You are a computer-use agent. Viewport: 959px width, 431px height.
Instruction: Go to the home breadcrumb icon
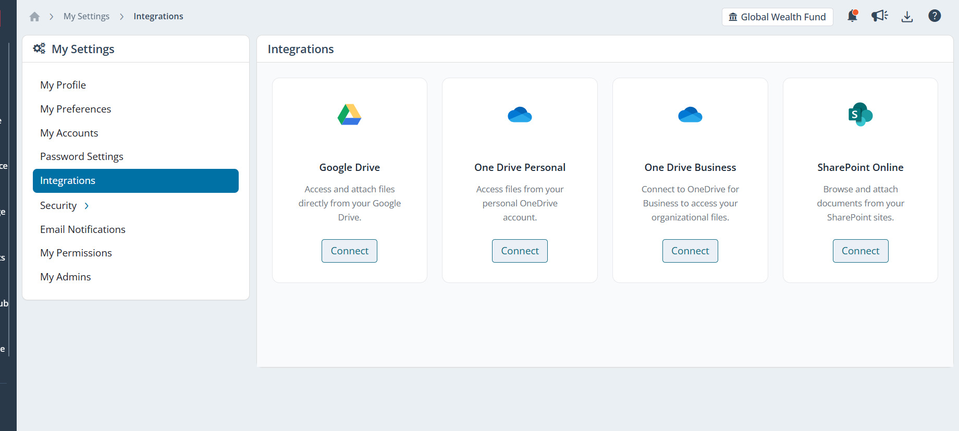coord(35,17)
